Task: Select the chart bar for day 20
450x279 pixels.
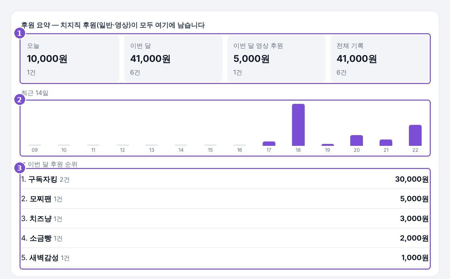Action: (x=356, y=140)
